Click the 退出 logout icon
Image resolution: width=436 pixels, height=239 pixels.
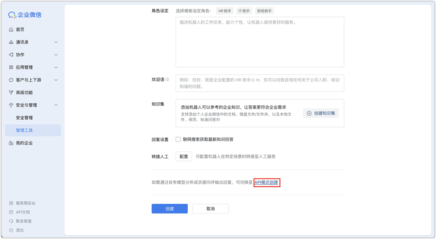coord(11,230)
